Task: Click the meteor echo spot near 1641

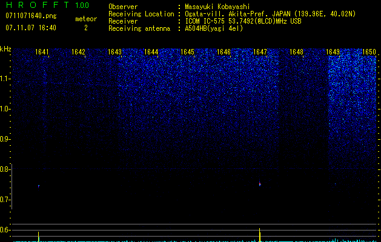Action: click(39, 186)
